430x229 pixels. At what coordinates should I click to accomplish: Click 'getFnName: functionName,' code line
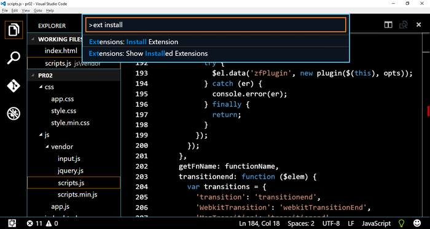[x=229, y=166]
